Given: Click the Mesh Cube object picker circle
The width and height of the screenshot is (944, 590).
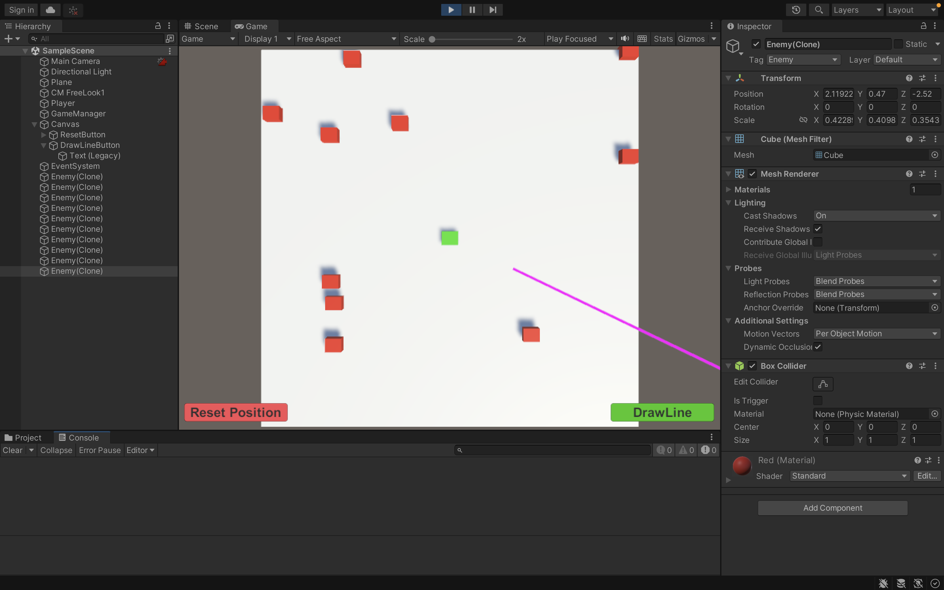Looking at the screenshot, I should coord(934,155).
